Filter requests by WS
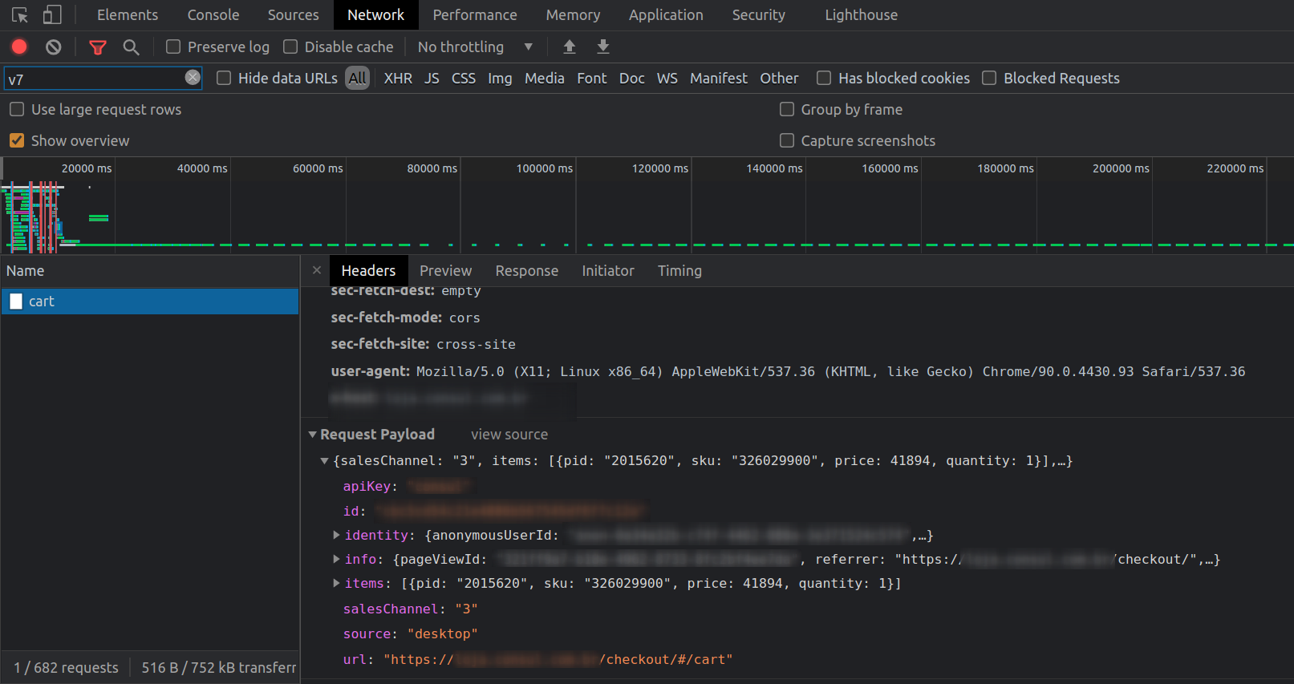Image resolution: width=1294 pixels, height=684 pixels. pyautogui.click(x=667, y=78)
